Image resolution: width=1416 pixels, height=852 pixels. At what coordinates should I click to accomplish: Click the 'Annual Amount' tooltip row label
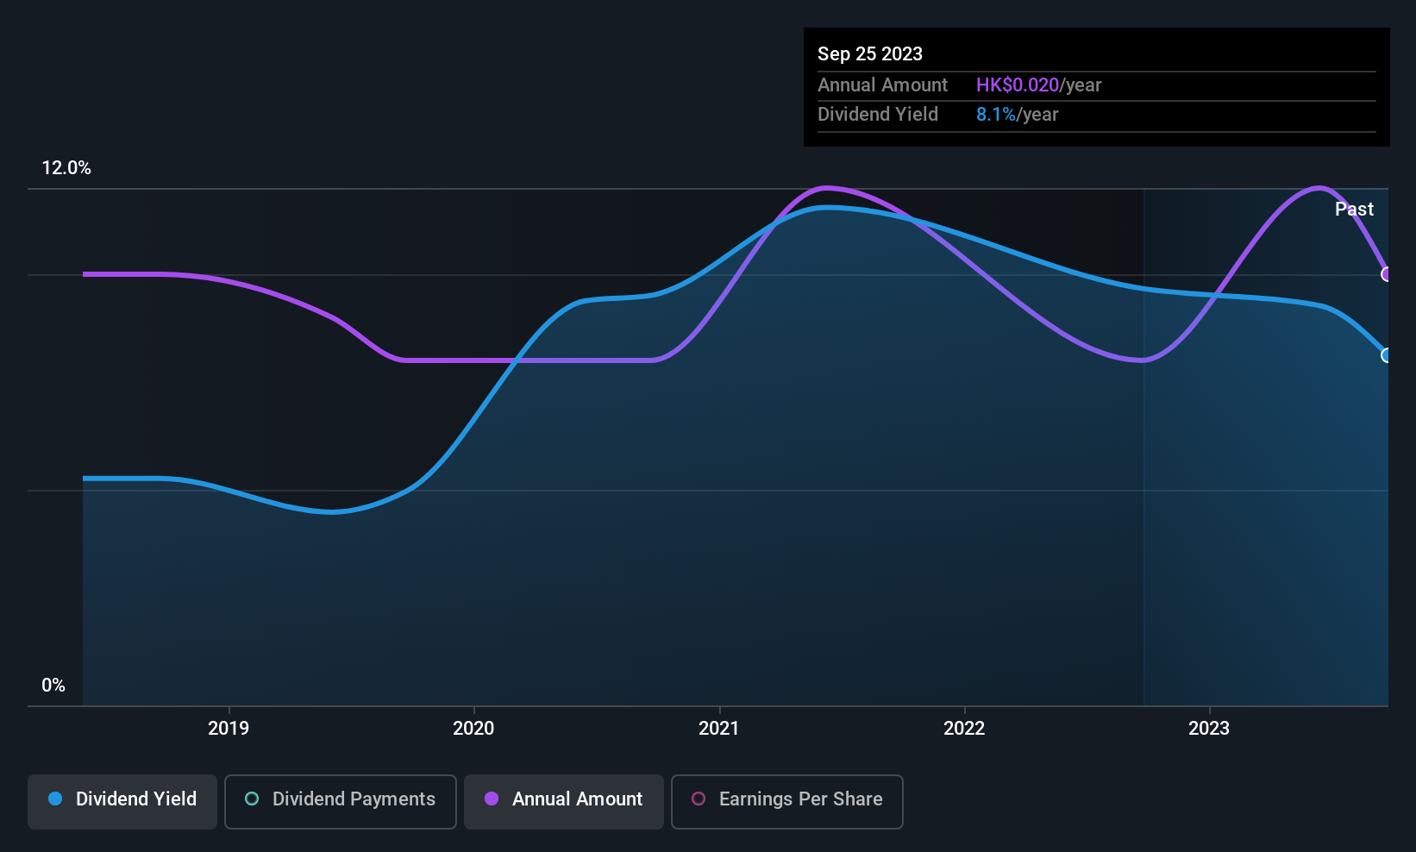coord(882,85)
